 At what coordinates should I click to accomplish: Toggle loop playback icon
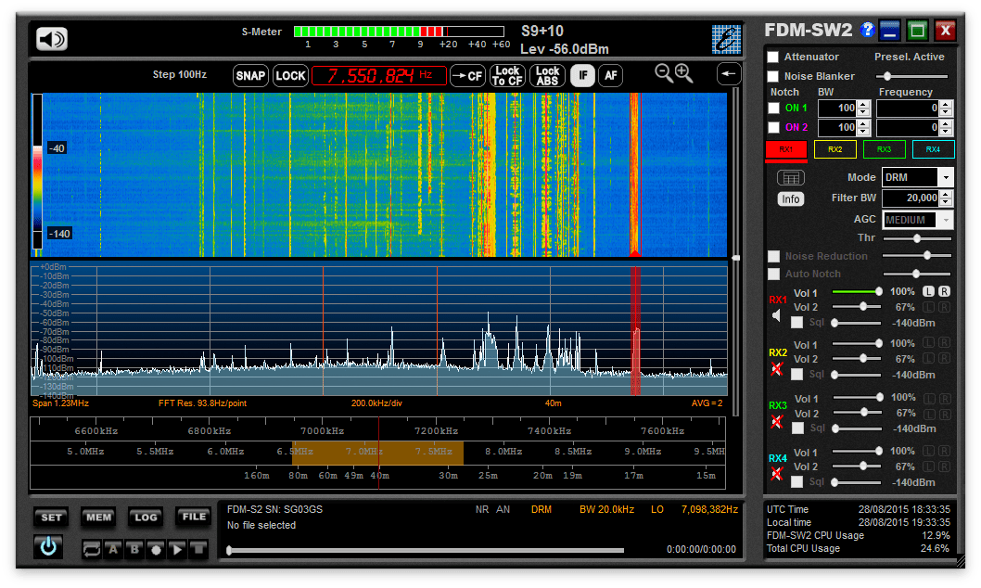pyautogui.click(x=92, y=549)
